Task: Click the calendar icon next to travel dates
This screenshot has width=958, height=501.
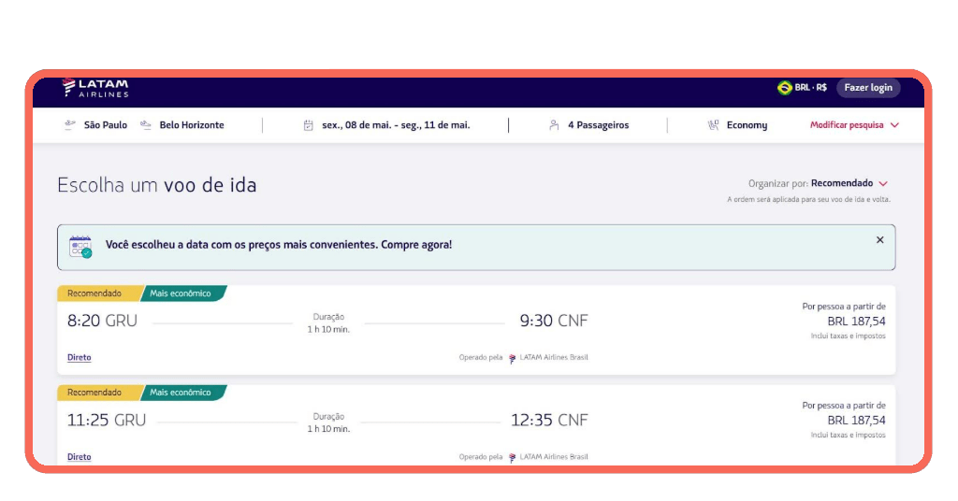Action: point(309,125)
